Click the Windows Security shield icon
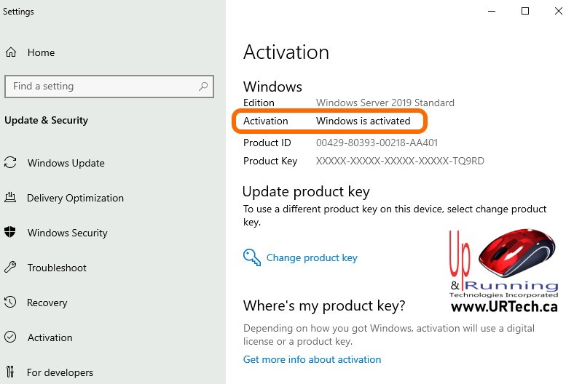Viewport: 574px width, 384px height. [x=11, y=233]
